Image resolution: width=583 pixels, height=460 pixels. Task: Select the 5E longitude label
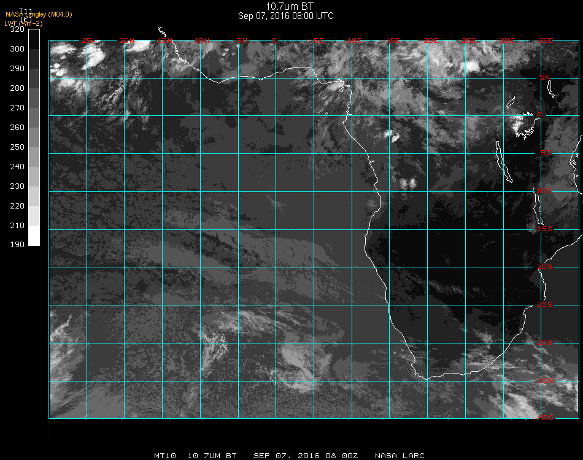(x=319, y=40)
